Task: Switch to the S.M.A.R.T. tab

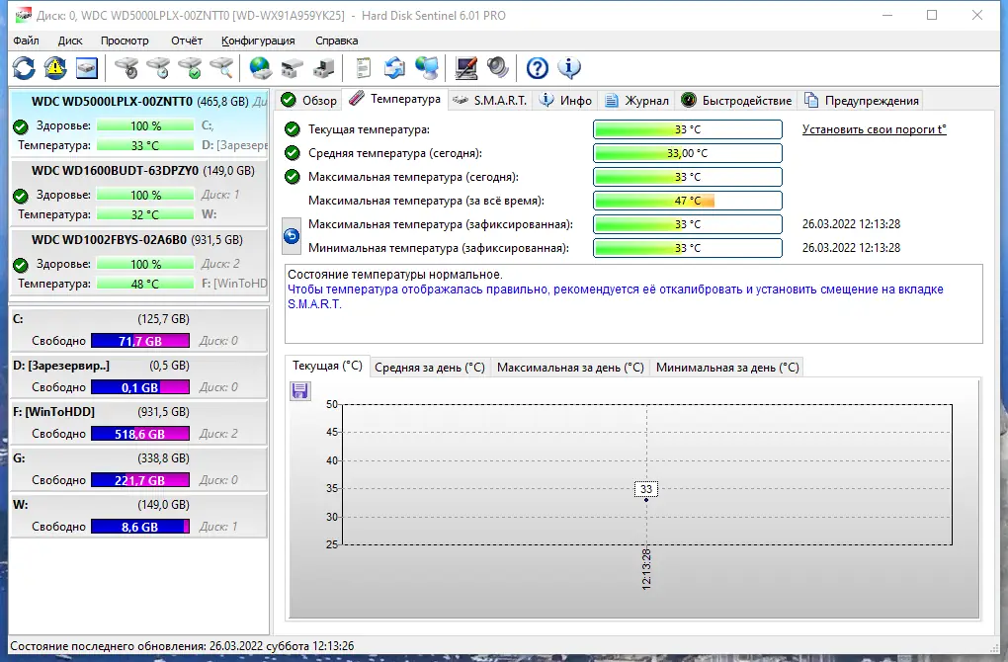Action: 490,100
